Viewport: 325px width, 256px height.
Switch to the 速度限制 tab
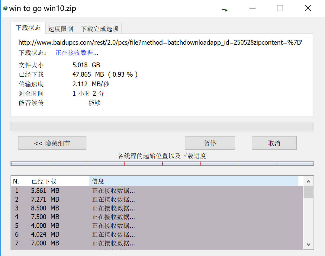pos(61,29)
